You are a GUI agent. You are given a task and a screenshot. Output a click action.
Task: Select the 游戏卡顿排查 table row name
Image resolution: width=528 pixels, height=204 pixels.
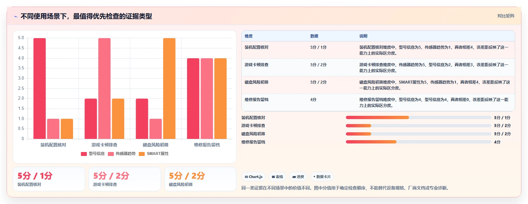pyautogui.click(x=256, y=65)
